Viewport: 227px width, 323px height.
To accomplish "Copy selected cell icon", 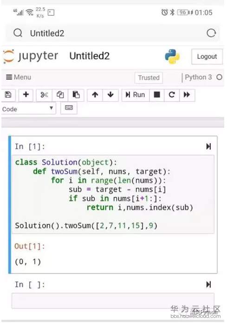I will pyautogui.click(x=60, y=95).
